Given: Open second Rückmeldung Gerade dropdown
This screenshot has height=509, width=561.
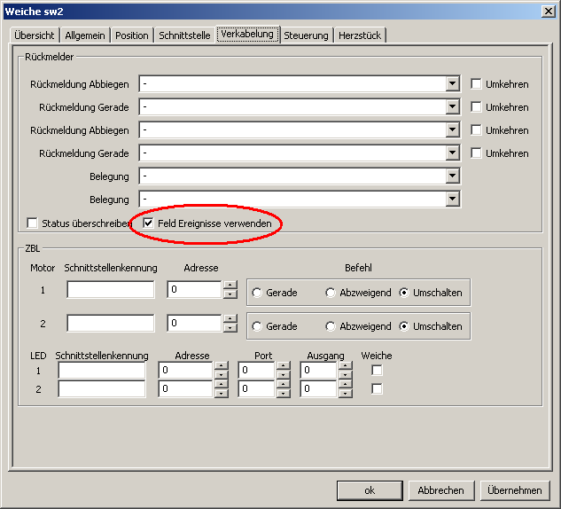Looking at the screenshot, I should point(453,153).
